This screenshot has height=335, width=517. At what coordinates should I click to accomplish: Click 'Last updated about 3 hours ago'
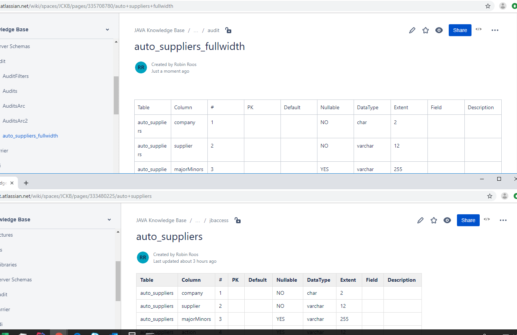[x=185, y=261]
